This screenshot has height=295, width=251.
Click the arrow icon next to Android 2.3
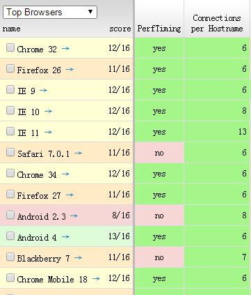pos(74,215)
